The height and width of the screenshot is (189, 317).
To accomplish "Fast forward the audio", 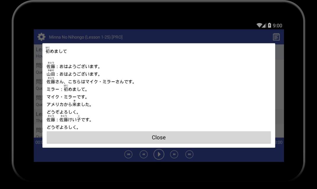I will 174,154.
